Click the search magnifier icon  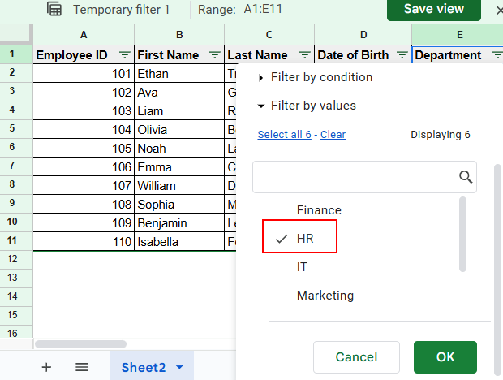click(x=466, y=177)
